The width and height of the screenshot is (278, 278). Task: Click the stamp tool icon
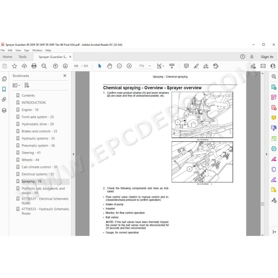216,66
